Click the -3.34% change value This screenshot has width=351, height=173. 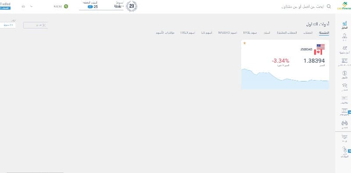pyautogui.click(x=280, y=60)
